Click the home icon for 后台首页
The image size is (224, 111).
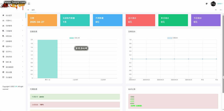point(3,15)
